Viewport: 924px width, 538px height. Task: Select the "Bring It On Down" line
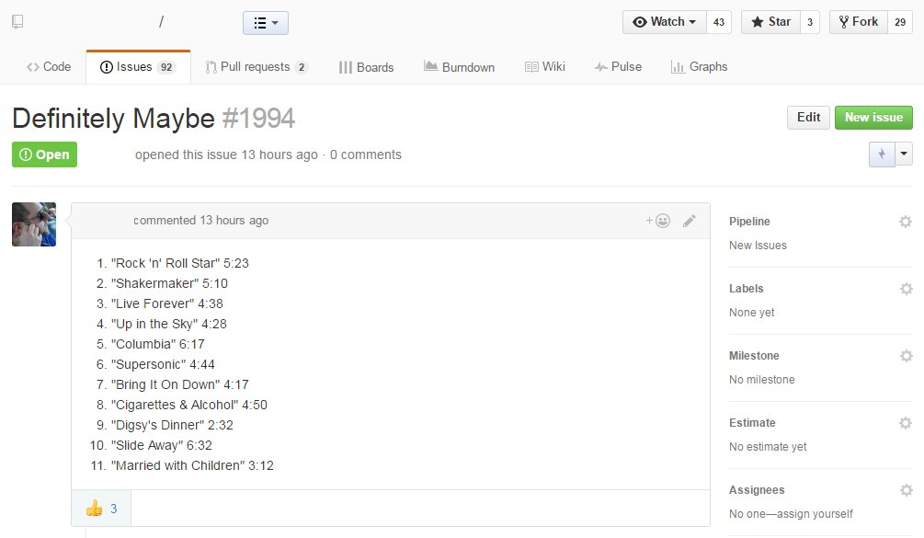pyautogui.click(x=179, y=384)
